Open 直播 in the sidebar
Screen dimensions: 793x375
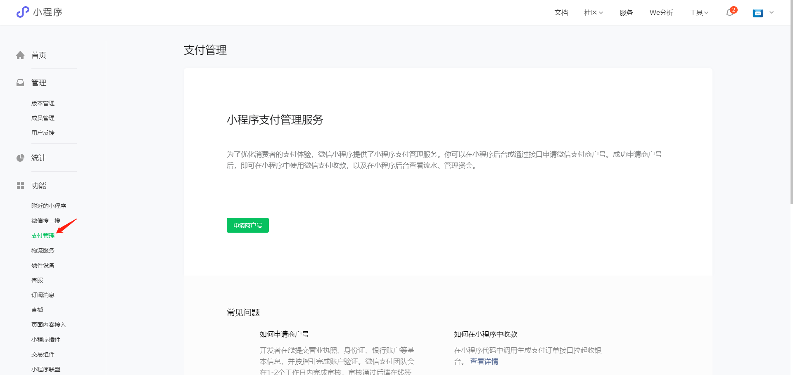37,310
